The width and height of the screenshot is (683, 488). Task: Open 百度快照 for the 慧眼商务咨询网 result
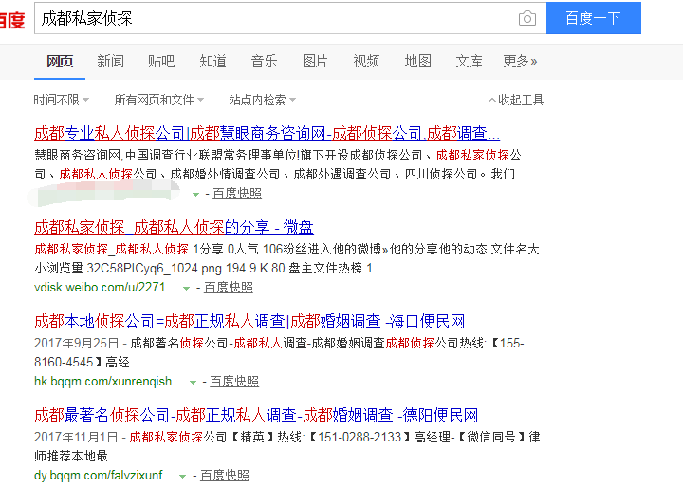click(237, 193)
